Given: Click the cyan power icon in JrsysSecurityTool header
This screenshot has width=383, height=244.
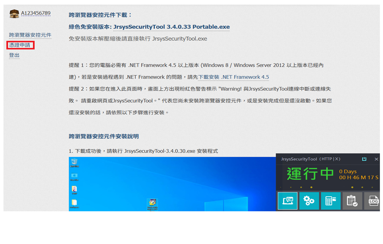Looking at the screenshot, I should (364, 159).
